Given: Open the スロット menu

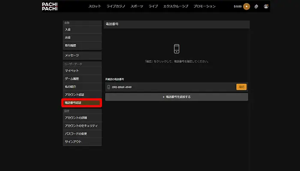Looking at the screenshot, I should point(95,6).
